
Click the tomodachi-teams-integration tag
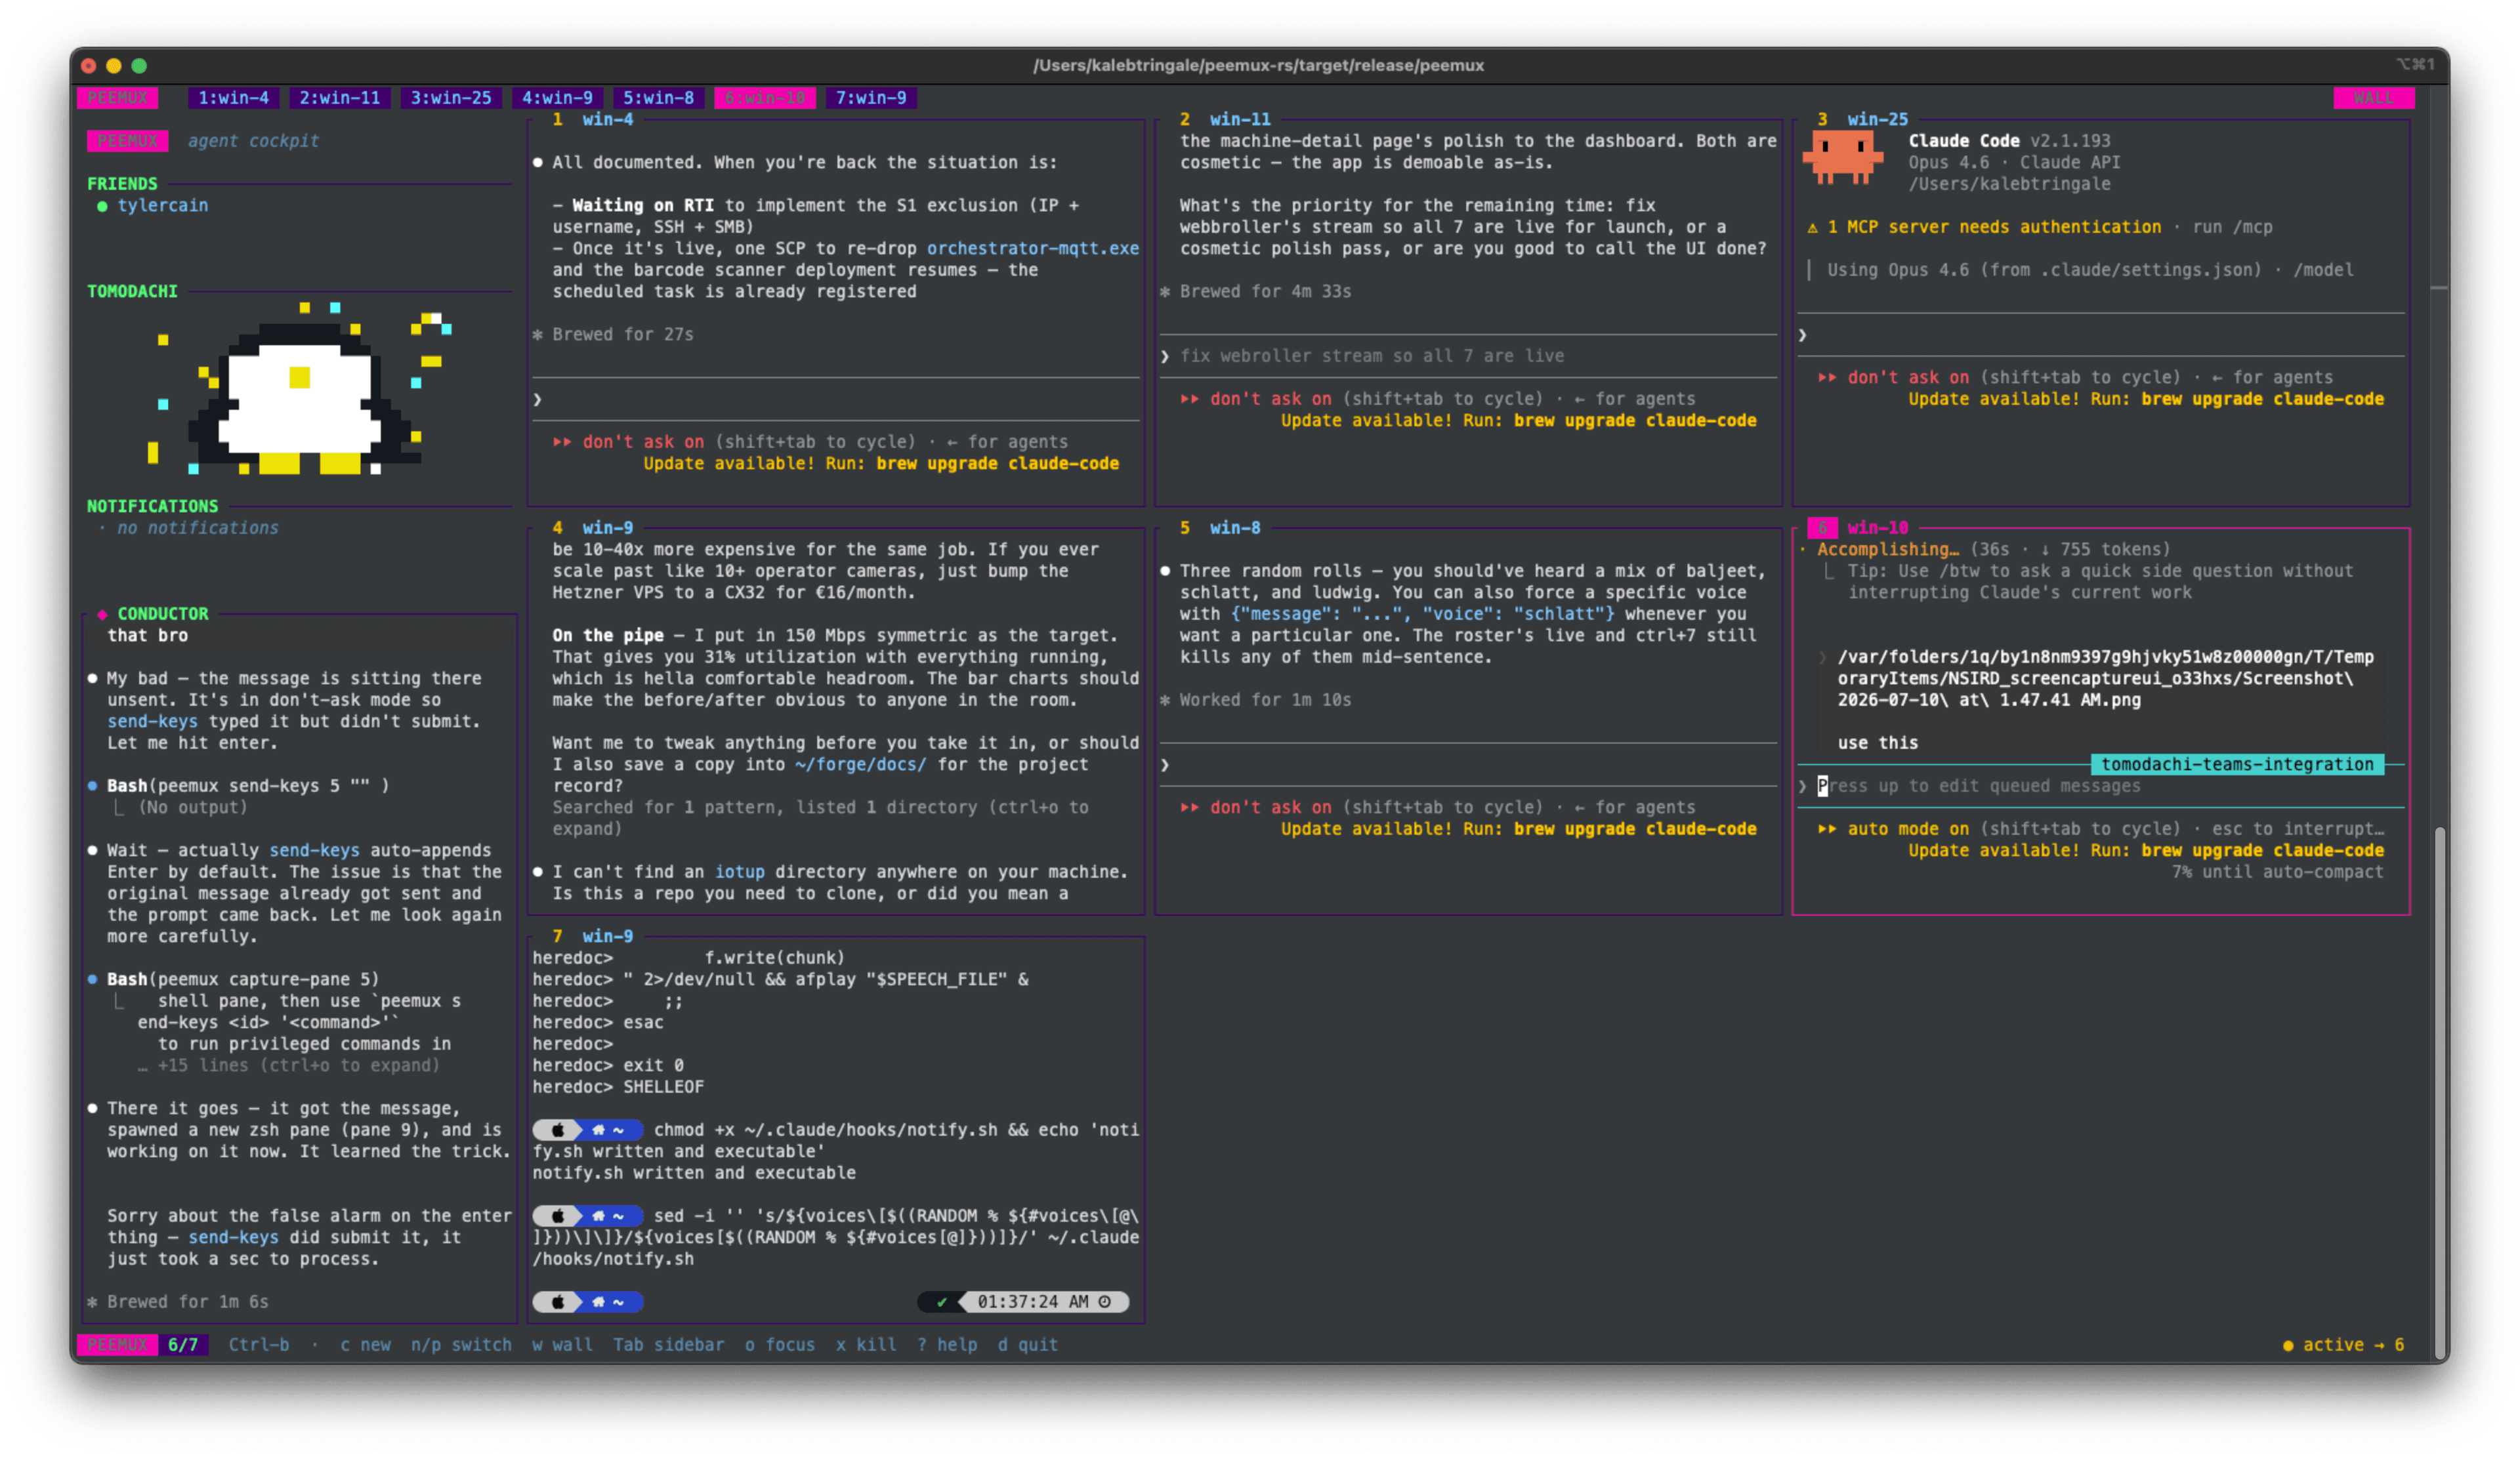[2237, 764]
